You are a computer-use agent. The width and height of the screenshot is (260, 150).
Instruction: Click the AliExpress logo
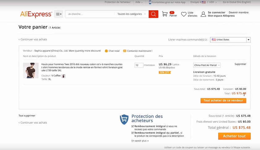point(36,14)
